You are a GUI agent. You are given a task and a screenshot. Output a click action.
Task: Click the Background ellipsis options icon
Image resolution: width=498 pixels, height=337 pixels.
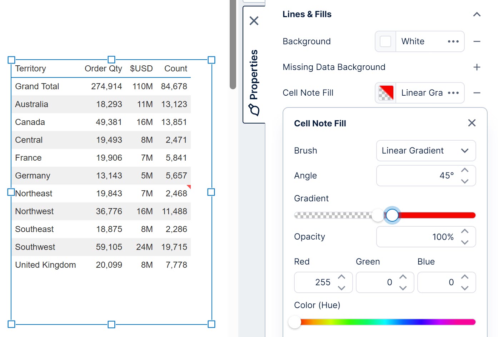click(453, 41)
